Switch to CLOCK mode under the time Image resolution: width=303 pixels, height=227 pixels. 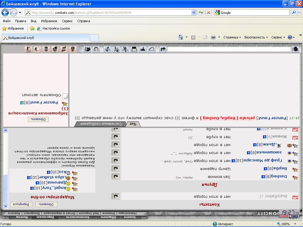pos(284,216)
